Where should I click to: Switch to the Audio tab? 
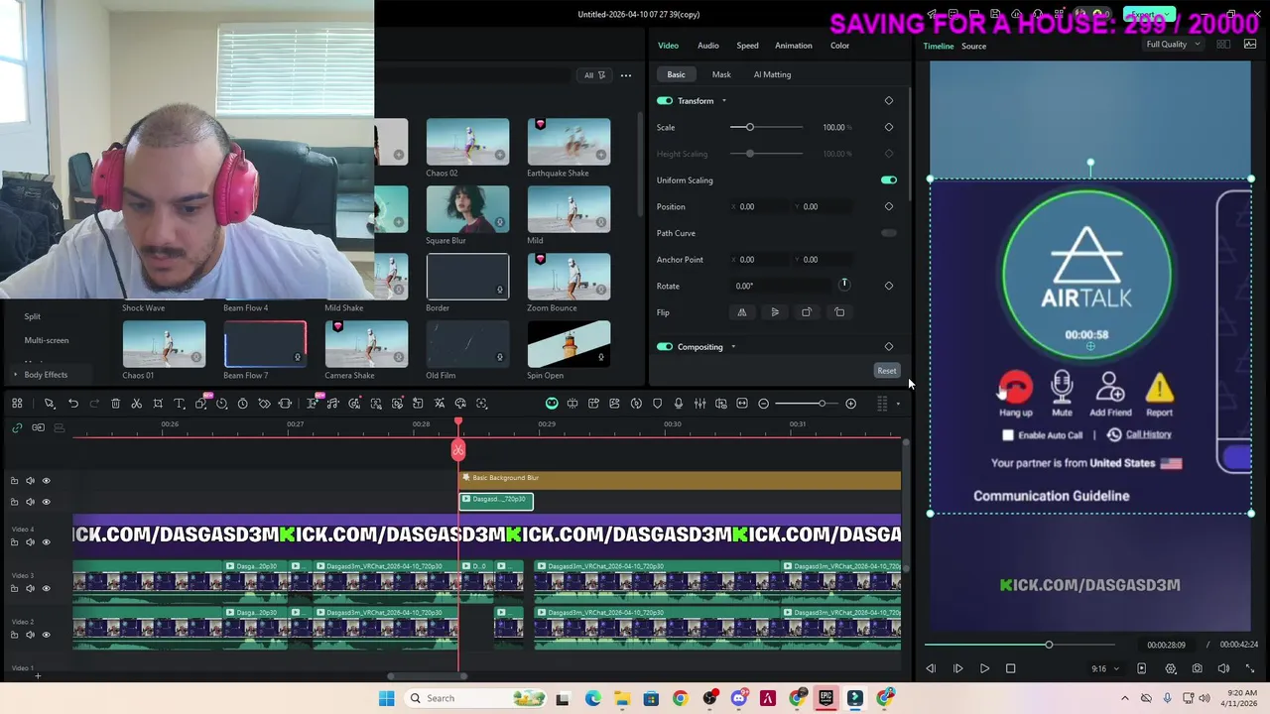(x=707, y=46)
